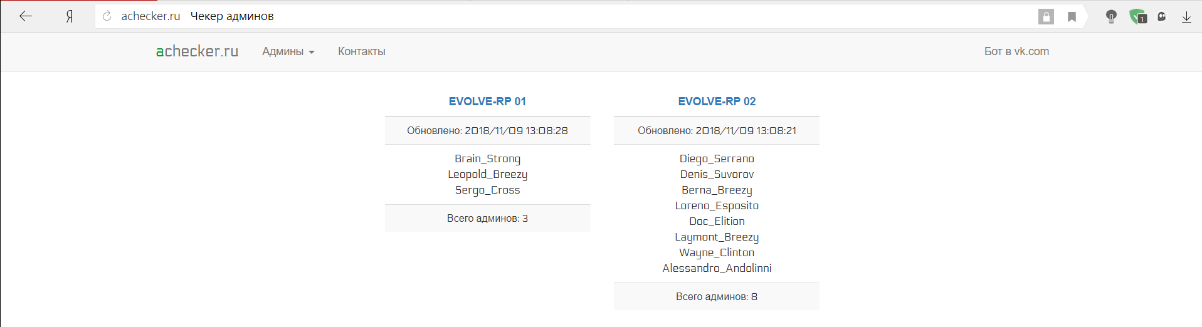Open the lightbulb extension icon
The image size is (1202, 327).
[1111, 17]
